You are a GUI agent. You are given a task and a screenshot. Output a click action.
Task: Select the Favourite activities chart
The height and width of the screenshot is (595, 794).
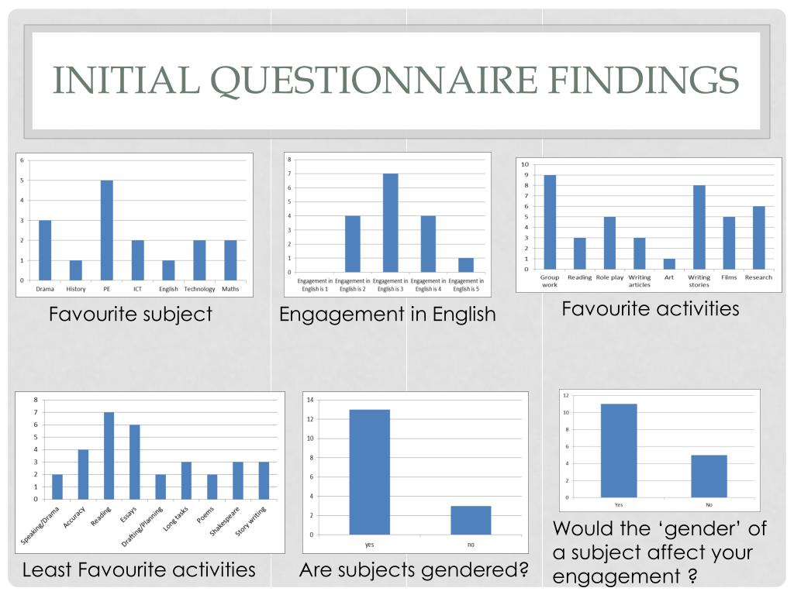(649, 225)
